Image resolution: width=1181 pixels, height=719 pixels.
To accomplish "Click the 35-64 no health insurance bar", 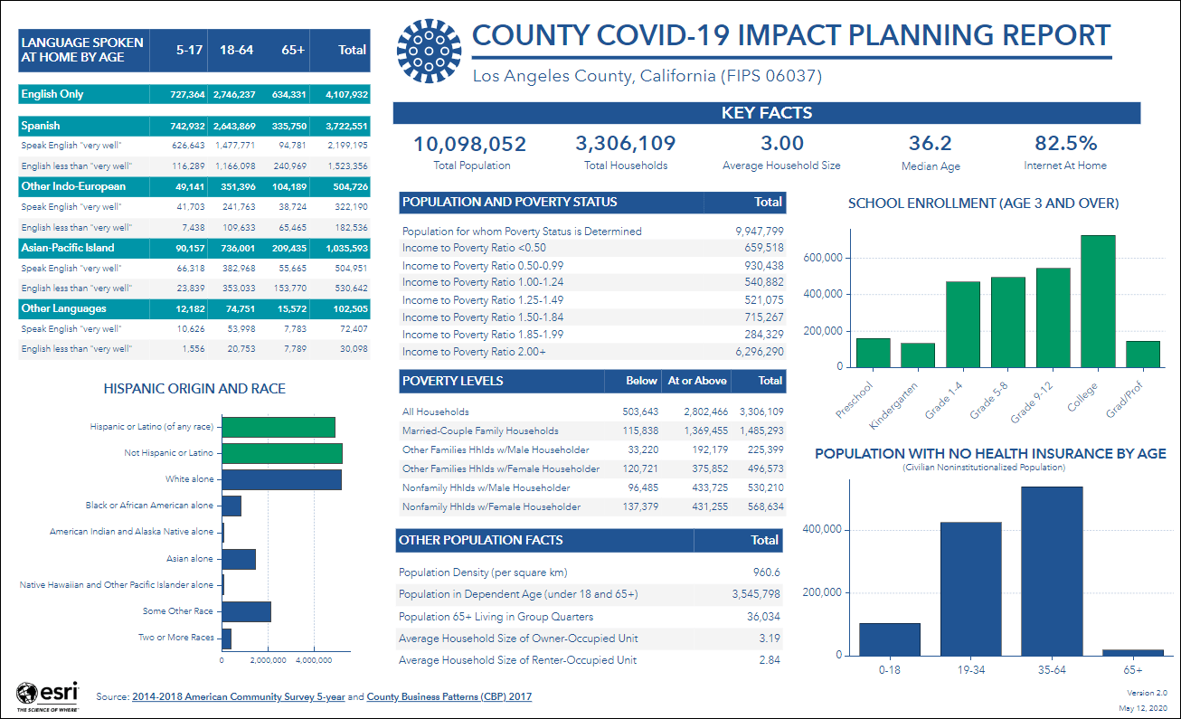I will coord(1052,571).
